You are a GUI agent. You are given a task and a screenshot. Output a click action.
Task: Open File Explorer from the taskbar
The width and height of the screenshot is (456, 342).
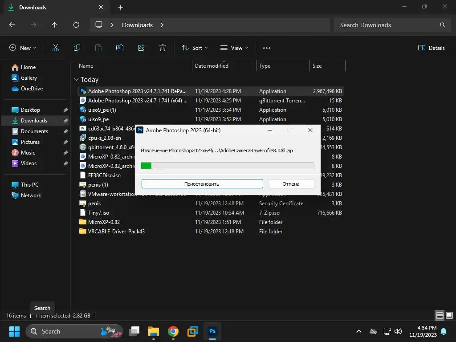coord(154,331)
